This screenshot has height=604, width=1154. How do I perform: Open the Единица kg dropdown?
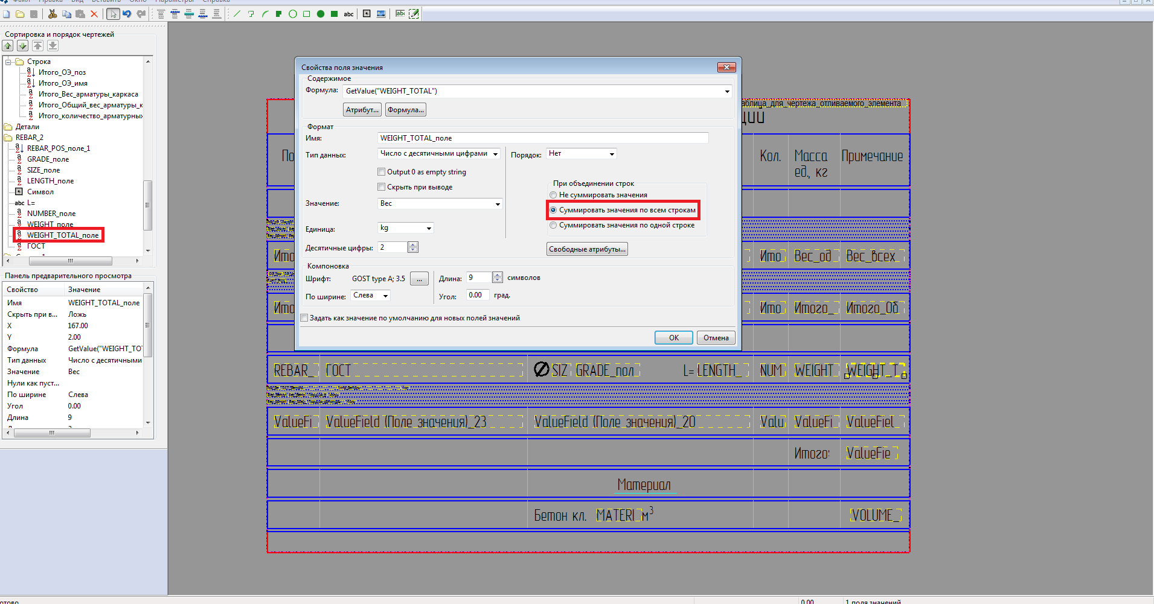pos(429,228)
